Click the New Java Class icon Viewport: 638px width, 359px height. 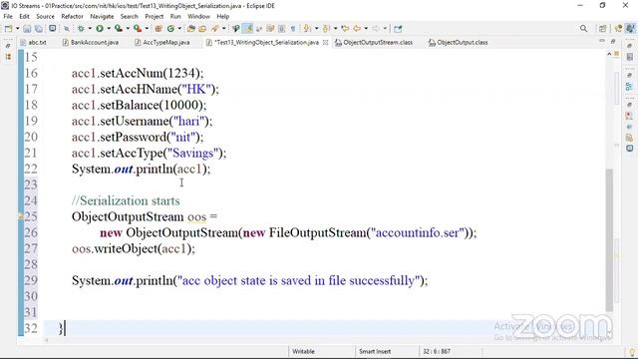(x=170, y=29)
